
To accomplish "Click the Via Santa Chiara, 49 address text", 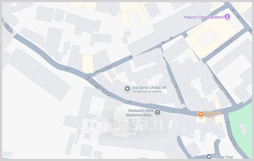I will point(149,88).
